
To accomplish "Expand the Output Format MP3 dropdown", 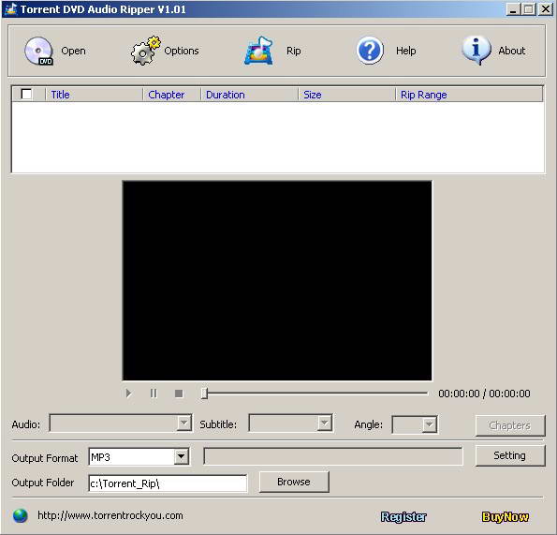I will pos(182,456).
